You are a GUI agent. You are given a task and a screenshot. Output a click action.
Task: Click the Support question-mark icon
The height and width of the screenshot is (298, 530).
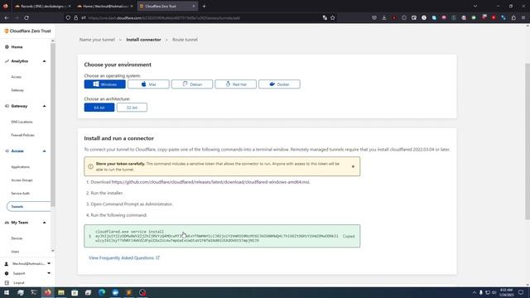(7, 273)
